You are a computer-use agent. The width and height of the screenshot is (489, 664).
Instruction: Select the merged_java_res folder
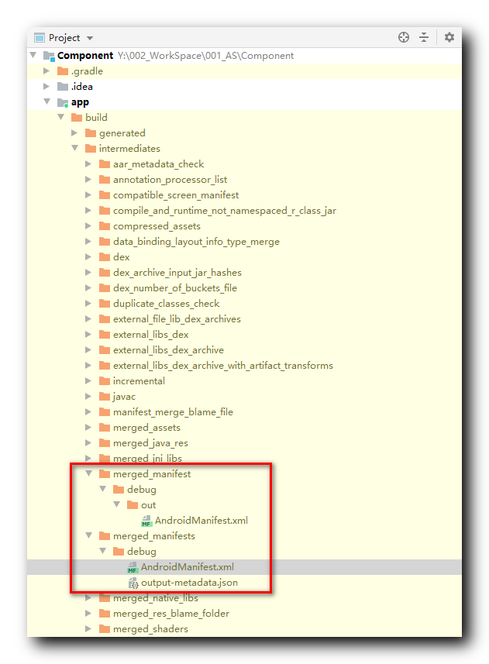click(x=150, y=443)
